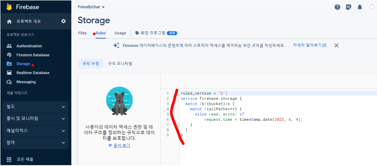Click the timestamp.date(2023, 6, 4) line

pyautogui.click(x=253, y=120)
